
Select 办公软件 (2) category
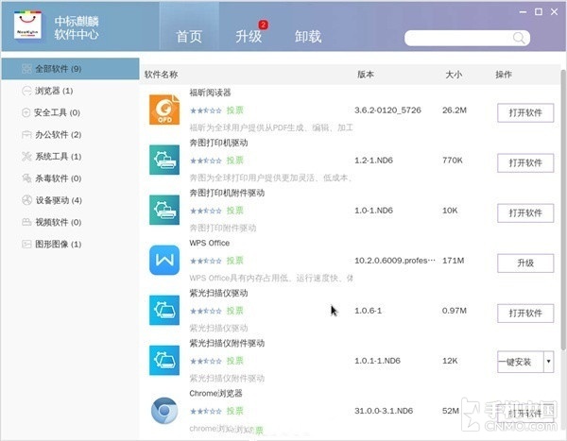click(x=71, y=135)
